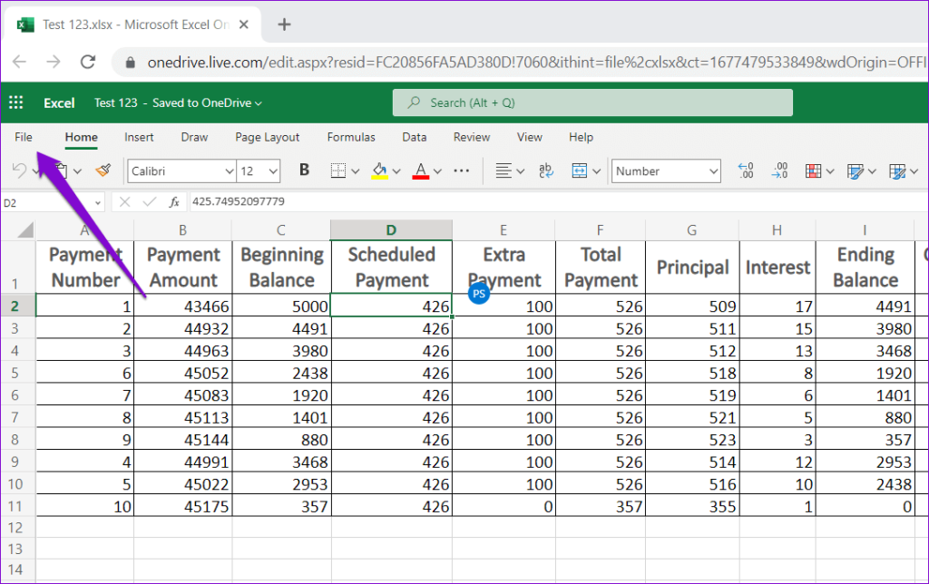Toggle Wrap Text on selected cell
Viewport: 929px width, 584px height.
(545, 170)
